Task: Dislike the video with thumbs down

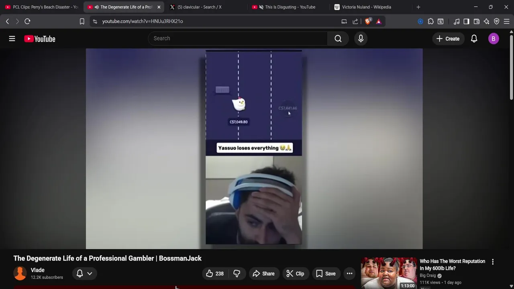Action: (237, 274)
